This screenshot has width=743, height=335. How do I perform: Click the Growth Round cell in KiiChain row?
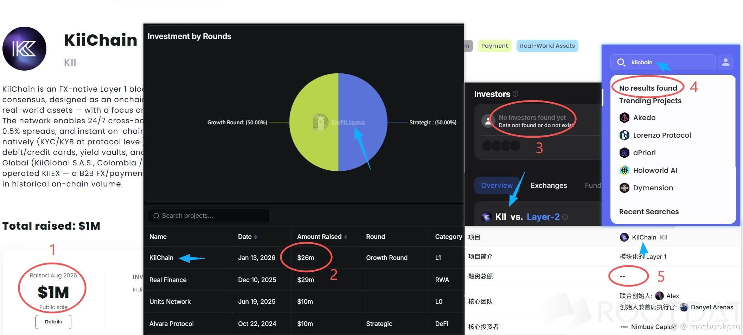point(387,258)
